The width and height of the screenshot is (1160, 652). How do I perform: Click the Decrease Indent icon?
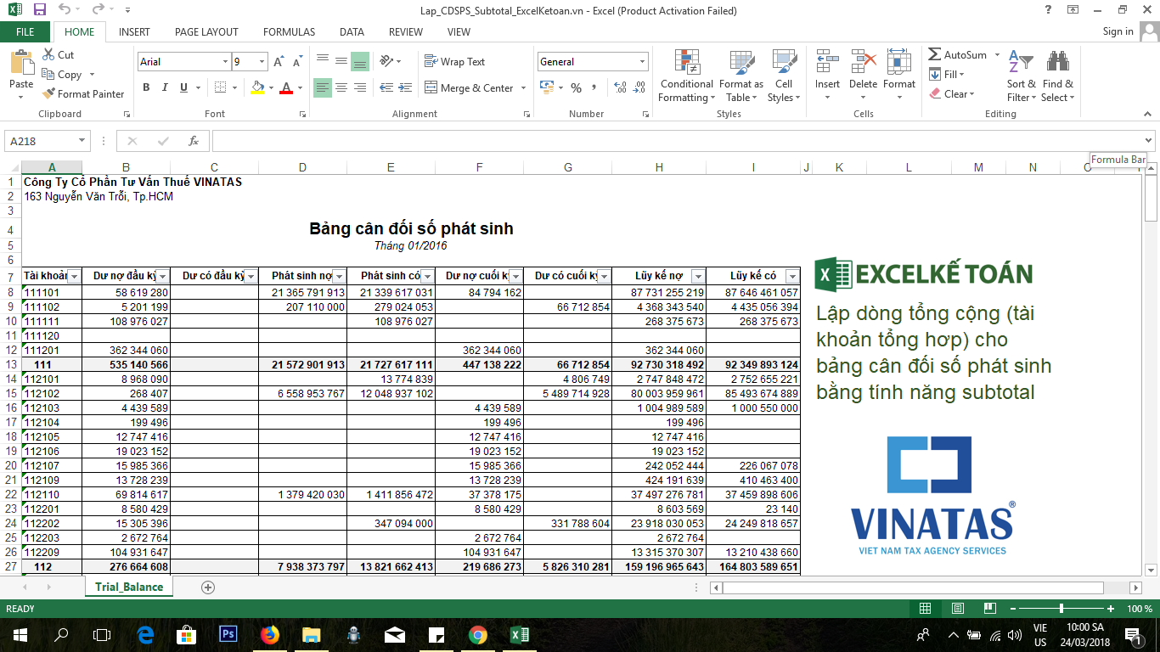[x=386, y=87]
